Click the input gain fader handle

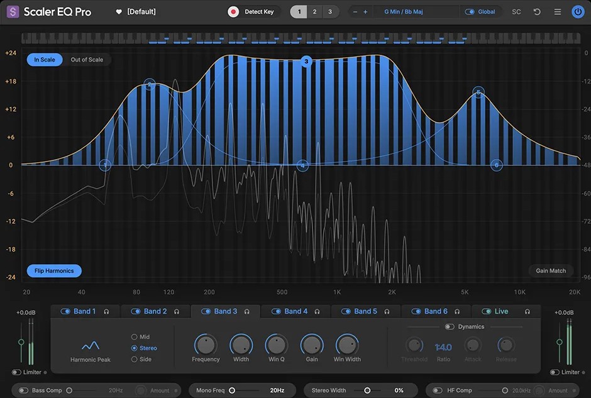[x=21, y=342]
